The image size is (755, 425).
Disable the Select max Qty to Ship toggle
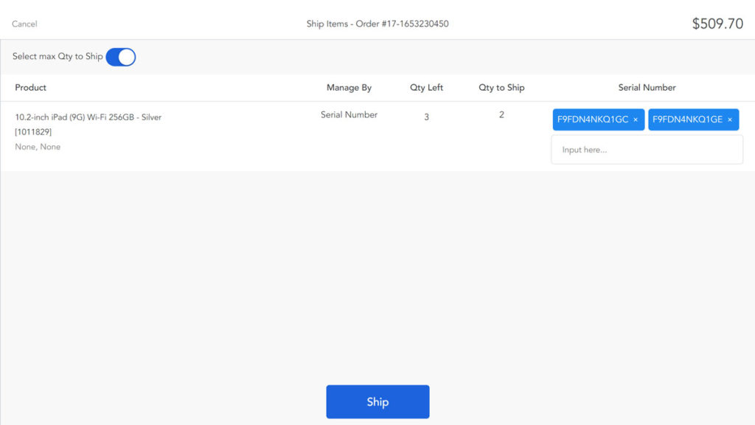click(x=120, y=56)
